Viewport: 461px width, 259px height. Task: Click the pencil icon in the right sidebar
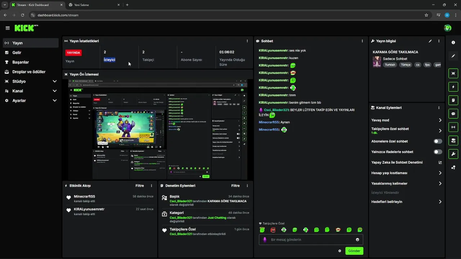(x=453, y=56)
